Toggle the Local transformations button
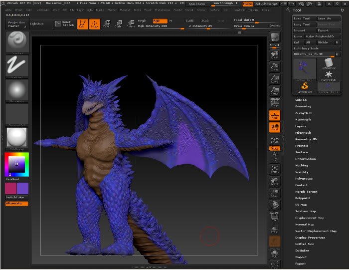349x270 pixels. [x=275, y=127]
